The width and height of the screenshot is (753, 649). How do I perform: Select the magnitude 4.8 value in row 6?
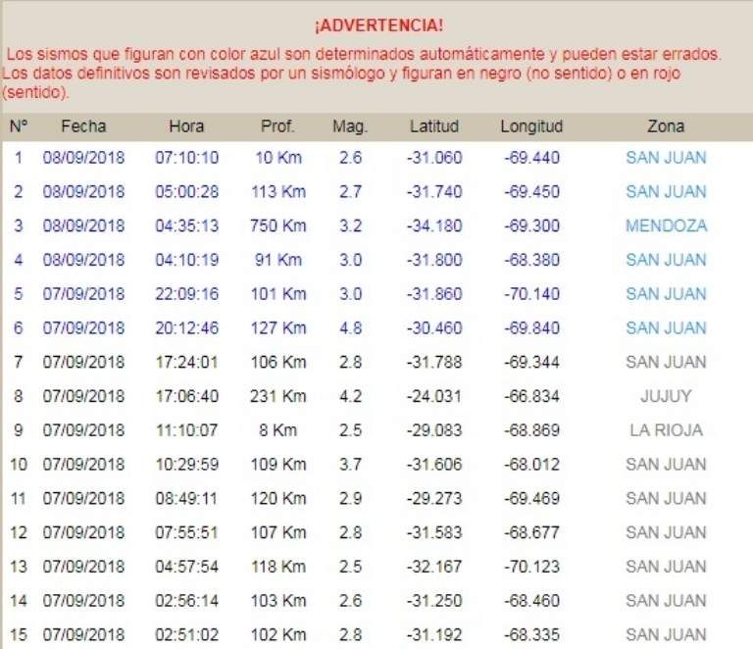pyautogui.click(x=350, y=327)
